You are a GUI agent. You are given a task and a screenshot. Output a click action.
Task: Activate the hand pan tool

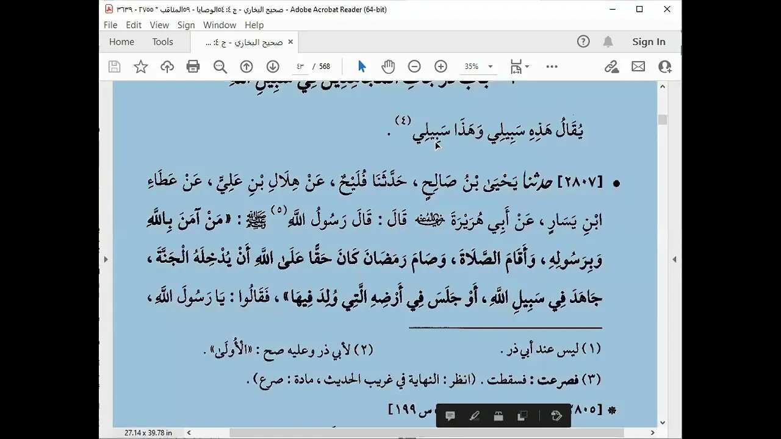[x=388, y=66]
